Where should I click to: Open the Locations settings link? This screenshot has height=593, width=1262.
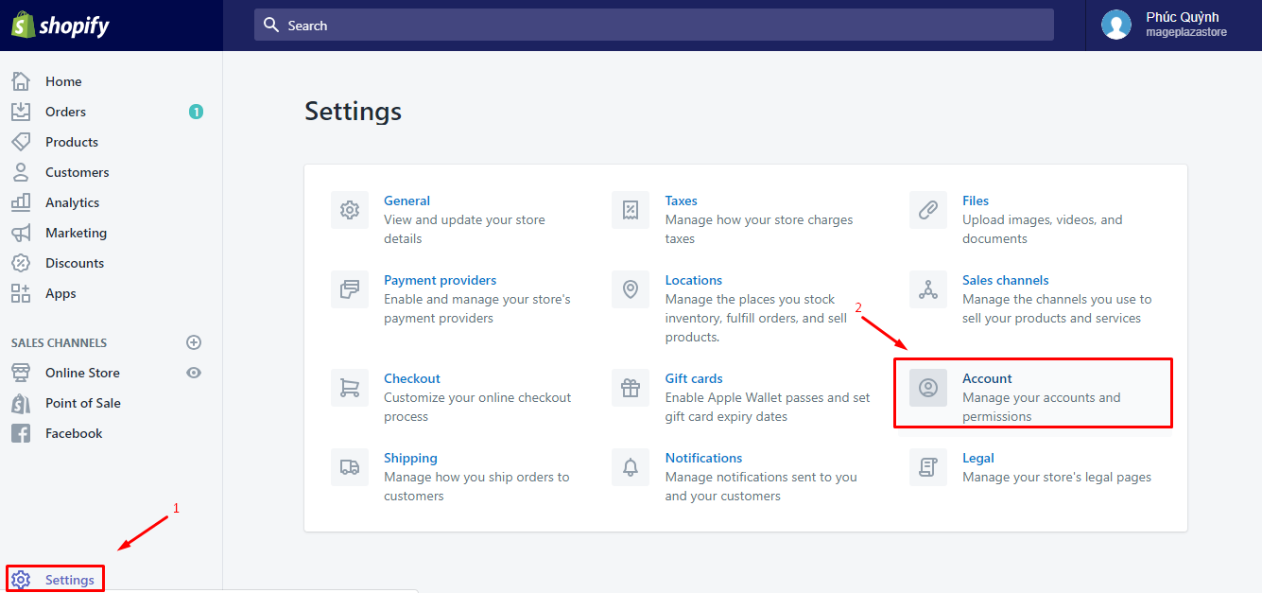pos(693,280)
